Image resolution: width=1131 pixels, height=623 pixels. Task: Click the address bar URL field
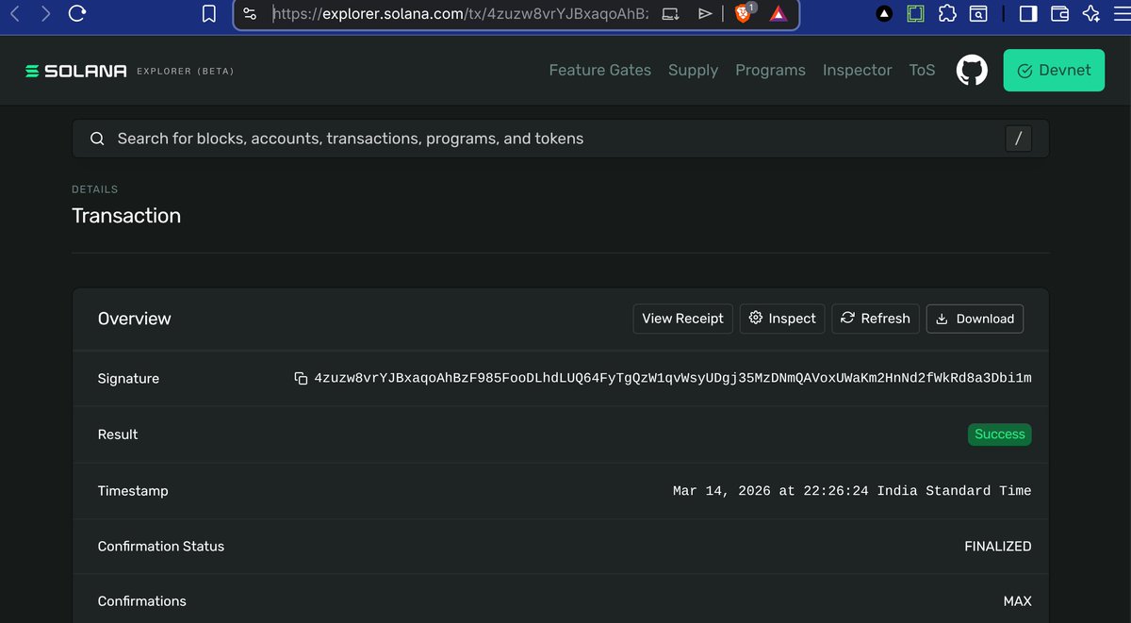pos(460,14)
